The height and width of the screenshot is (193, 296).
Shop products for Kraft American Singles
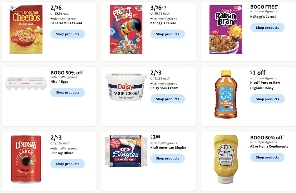pyautogui.click(x=167, y=158)
